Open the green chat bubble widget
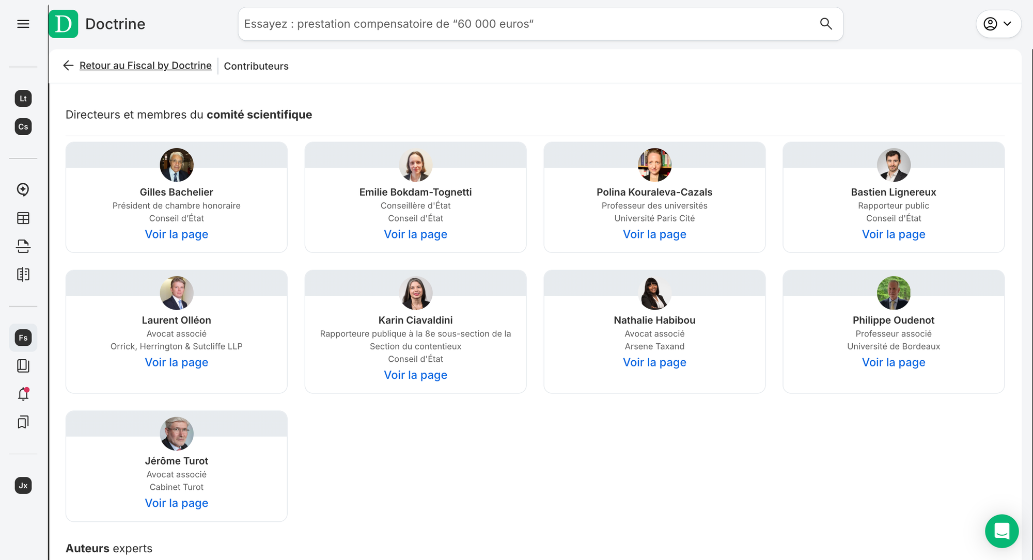1033x560 pixels. pos(1002,531)
